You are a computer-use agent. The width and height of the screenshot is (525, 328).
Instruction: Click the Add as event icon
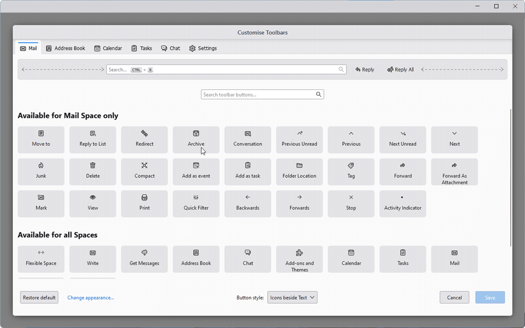(196, 172)
